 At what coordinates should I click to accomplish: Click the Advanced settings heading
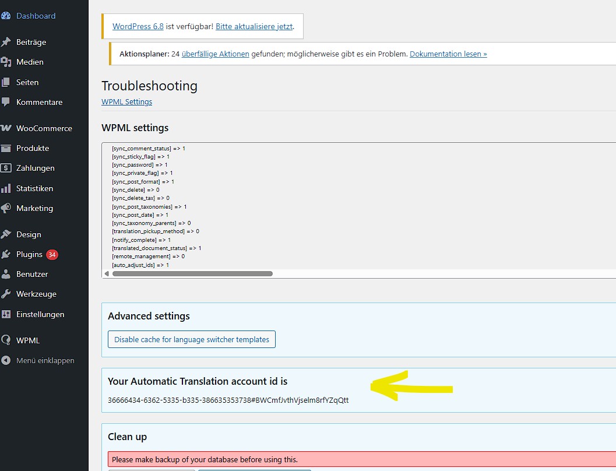(x=149, y=316)
